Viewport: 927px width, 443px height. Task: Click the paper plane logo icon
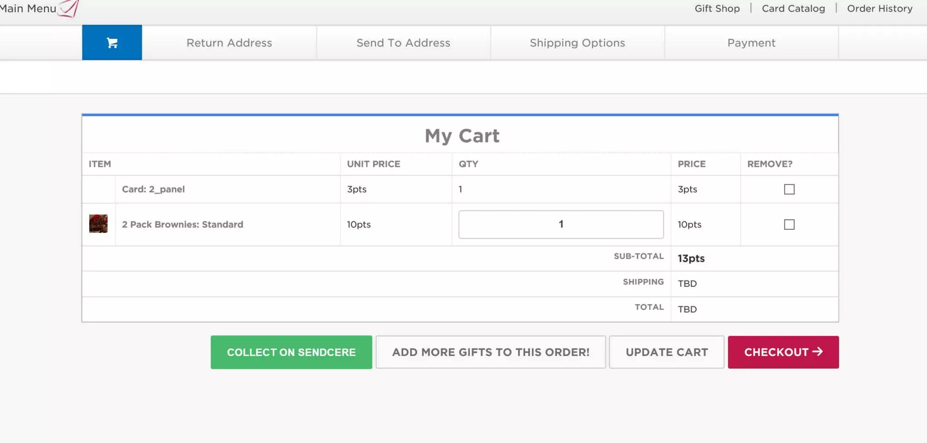click(x=69, y=8)
